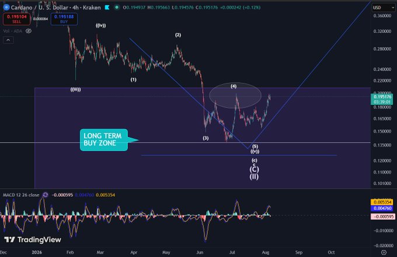Click the high price H0.195663 value
The height and width of the screenshot is (257, 397).
(158, 8)
